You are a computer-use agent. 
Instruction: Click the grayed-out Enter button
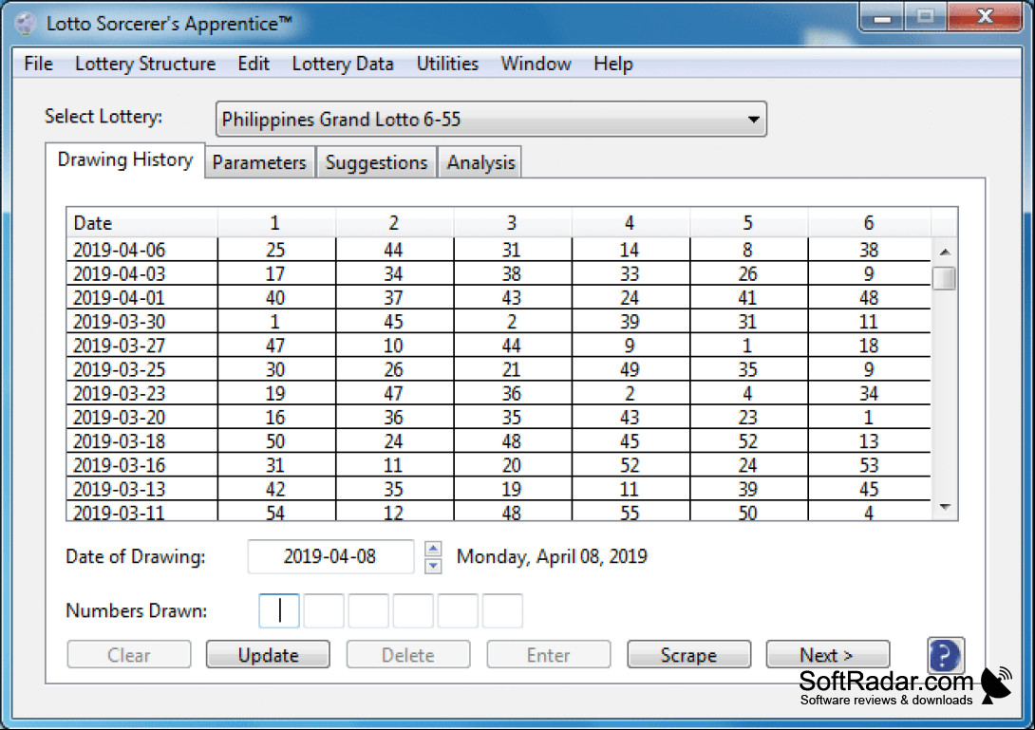[549, 655]
